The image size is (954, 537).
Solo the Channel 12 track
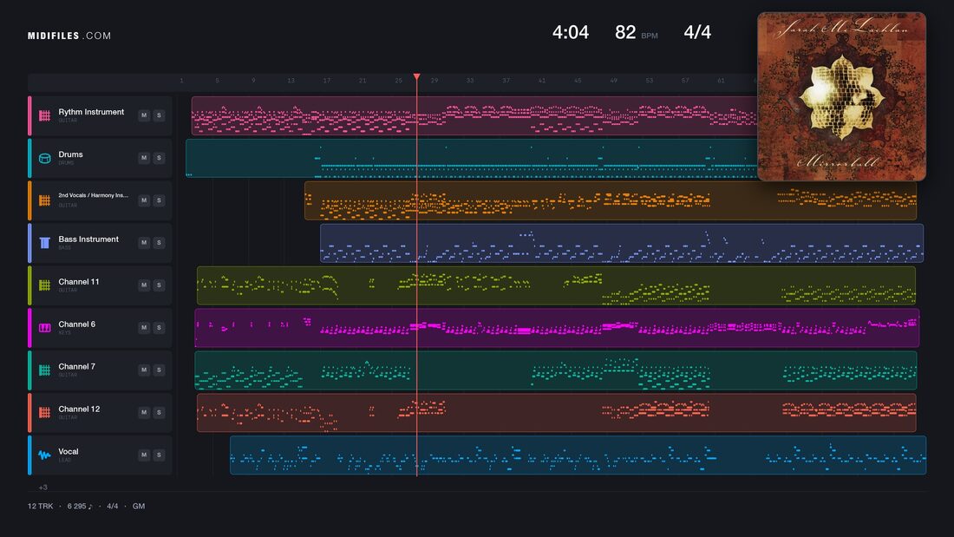[x=159, y=412]
